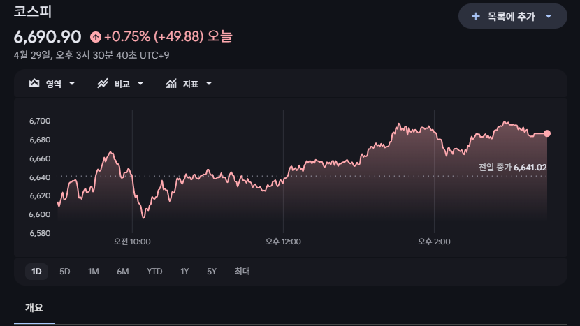Open the overview (개요) tab
The height and width of the screenshot is (326, 580).
pos(34,307)
